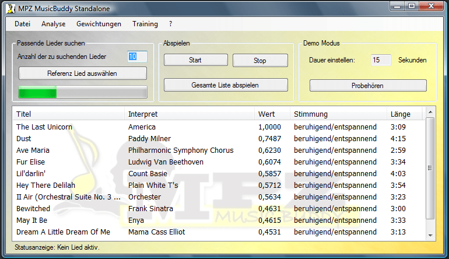Sort list by Länge column header

pos(404,114)
